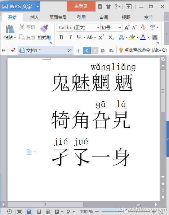
Task: Click the Format Painter (格式刷) icon
Action: 44,28
